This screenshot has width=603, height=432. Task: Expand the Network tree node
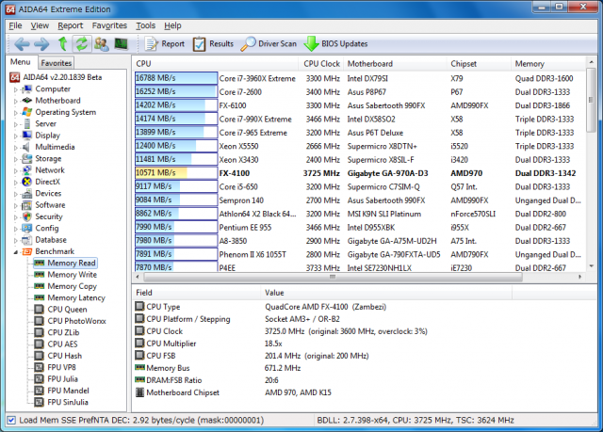pos(16,170)
